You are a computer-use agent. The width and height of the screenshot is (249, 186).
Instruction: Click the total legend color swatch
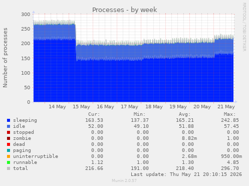tap(9, 168)
